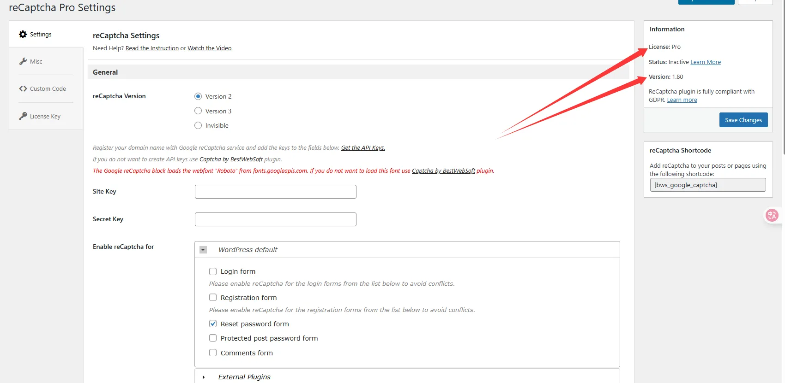Screen dimensions: 785x383
Task: Click the pink translate floating icon
Action: [772, 215]
